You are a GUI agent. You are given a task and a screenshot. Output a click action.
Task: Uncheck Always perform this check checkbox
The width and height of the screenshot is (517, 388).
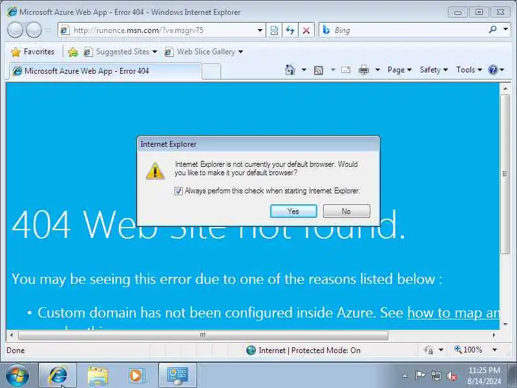tap(178, 191)
